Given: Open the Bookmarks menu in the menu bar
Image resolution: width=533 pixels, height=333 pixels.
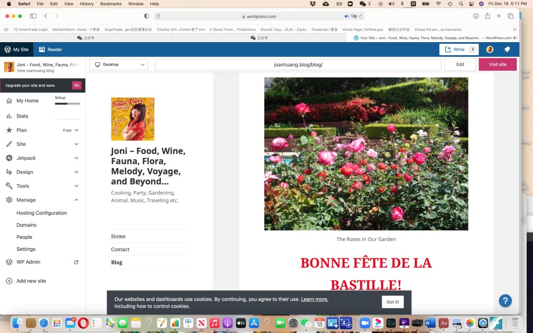Looking at the screenshot, I should point(110,4).
